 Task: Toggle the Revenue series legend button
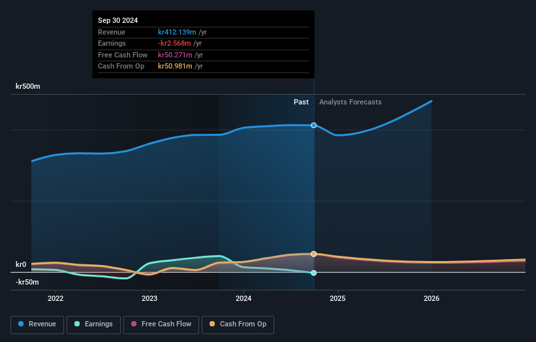pyautogui.click(x=37, y=324)
